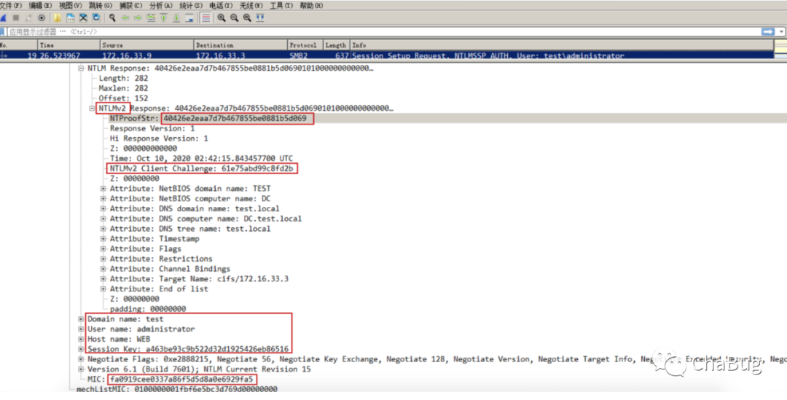Expand the Host name: WEB node

[x=81, y=340]
